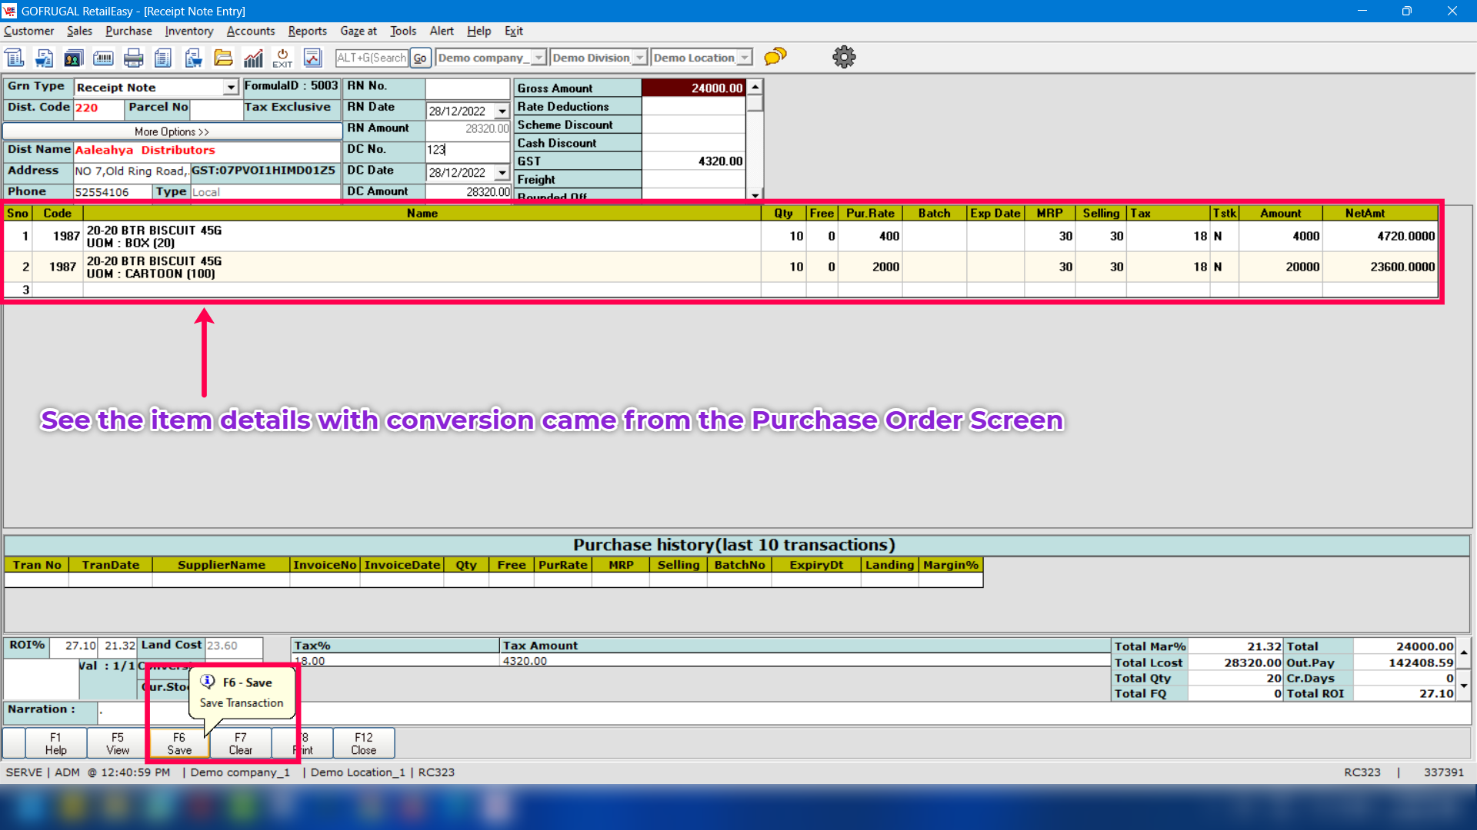Expand the Grn Type dropdown
Viewport: 1477px width, 830px height.
click(x=231, y=88)
